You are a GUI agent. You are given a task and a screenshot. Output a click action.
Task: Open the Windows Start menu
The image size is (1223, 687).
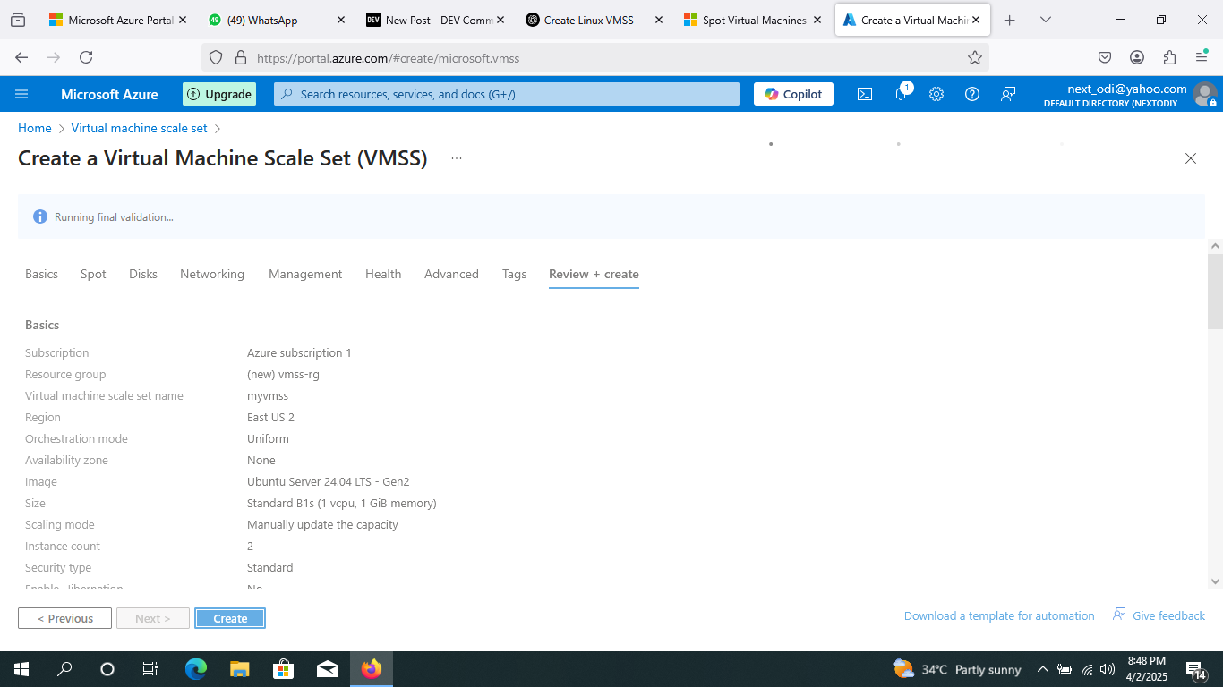point(21,669)
